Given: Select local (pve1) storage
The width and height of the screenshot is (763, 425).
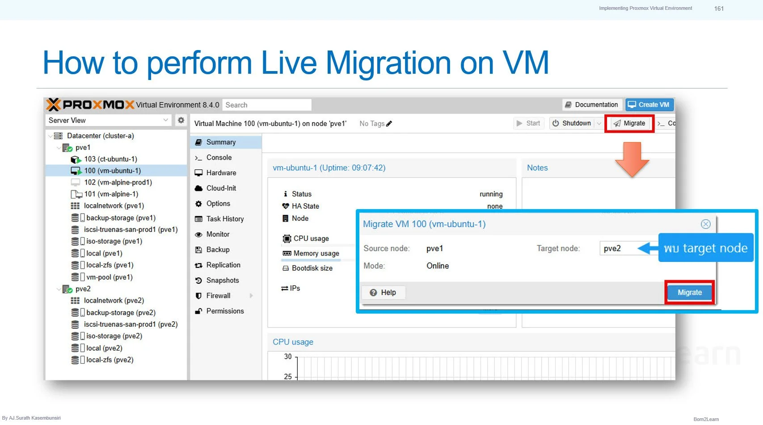Looking at the screenshot, I should click(x=104, y=253).
